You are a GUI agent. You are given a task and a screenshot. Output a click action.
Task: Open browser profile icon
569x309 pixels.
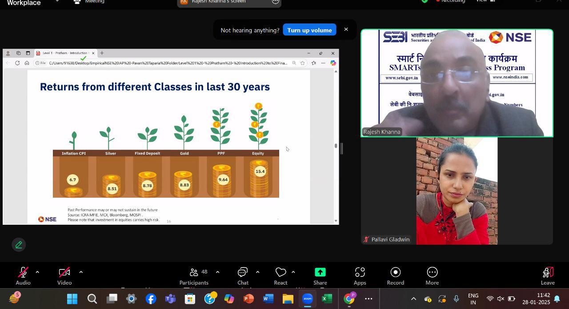coord(8,53)
